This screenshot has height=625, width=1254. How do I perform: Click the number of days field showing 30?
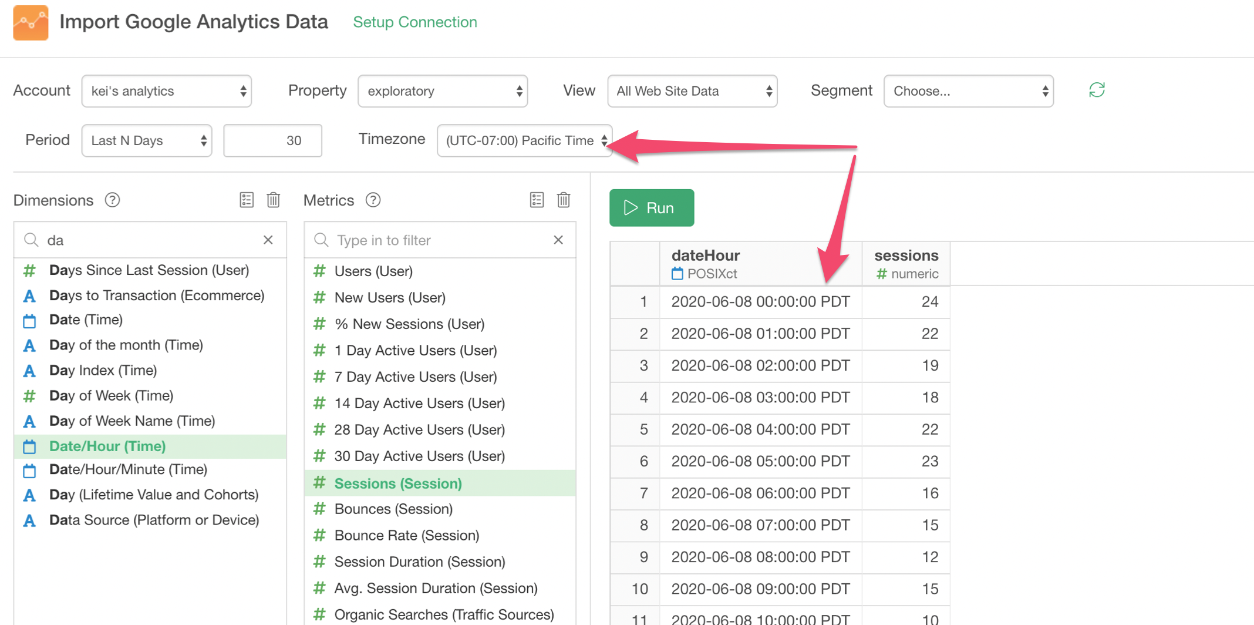coord(272,140)
